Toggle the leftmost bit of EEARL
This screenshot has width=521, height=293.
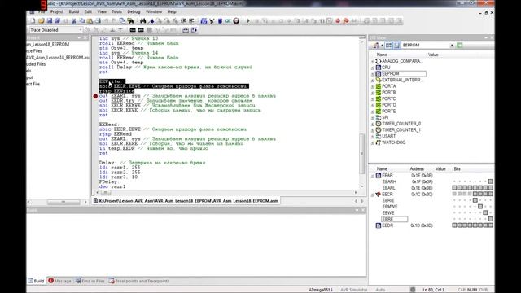pyautogui.click(x=454, y=188)
